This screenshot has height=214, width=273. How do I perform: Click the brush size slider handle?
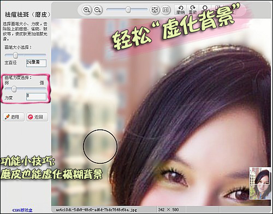point(16,55)
